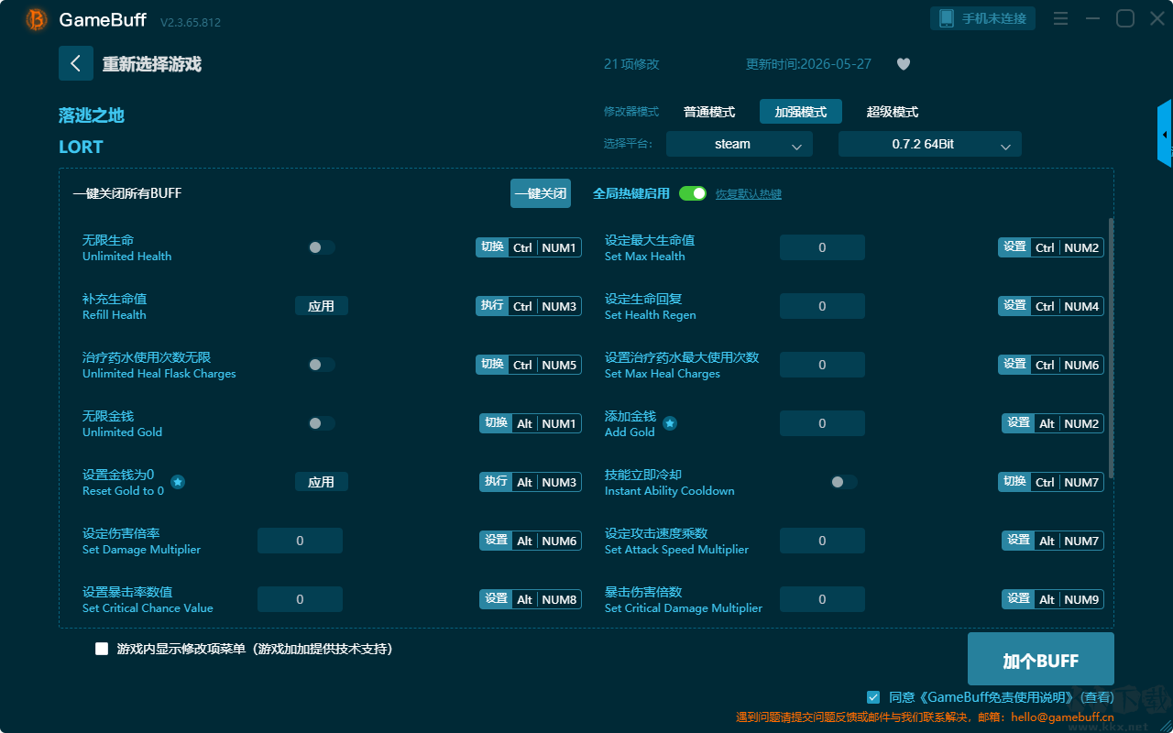Apply Reset Gold to 0 button
Image resolution: width=1173 pixels, height=733 pixels.
tap(322, 482)
